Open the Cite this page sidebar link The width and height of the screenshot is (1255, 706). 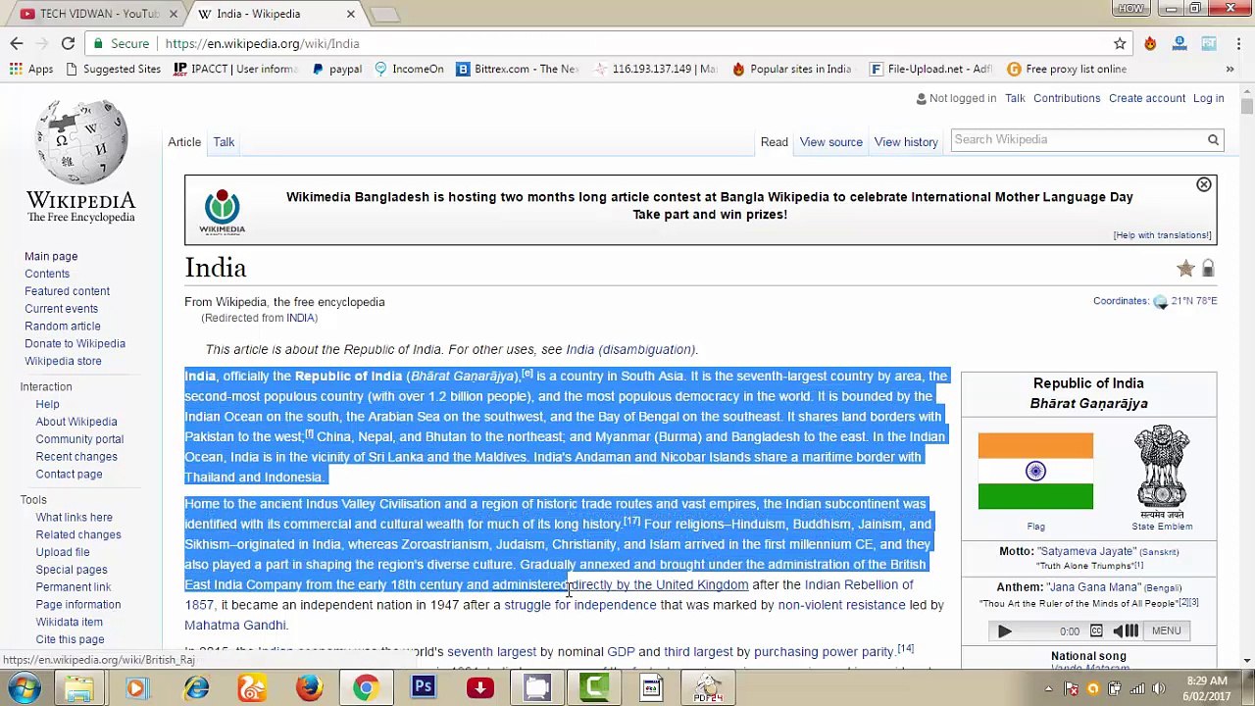pos(70,639)
